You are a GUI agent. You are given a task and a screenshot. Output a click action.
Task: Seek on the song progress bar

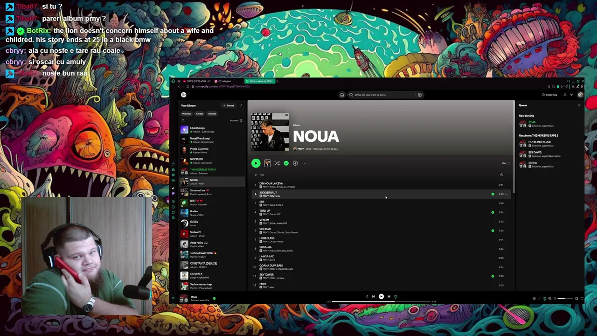381,301
